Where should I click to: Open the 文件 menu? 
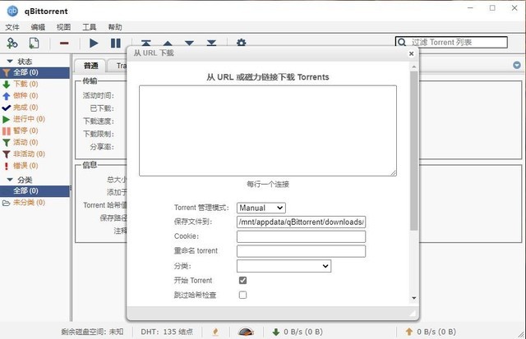tap(12, 27)
